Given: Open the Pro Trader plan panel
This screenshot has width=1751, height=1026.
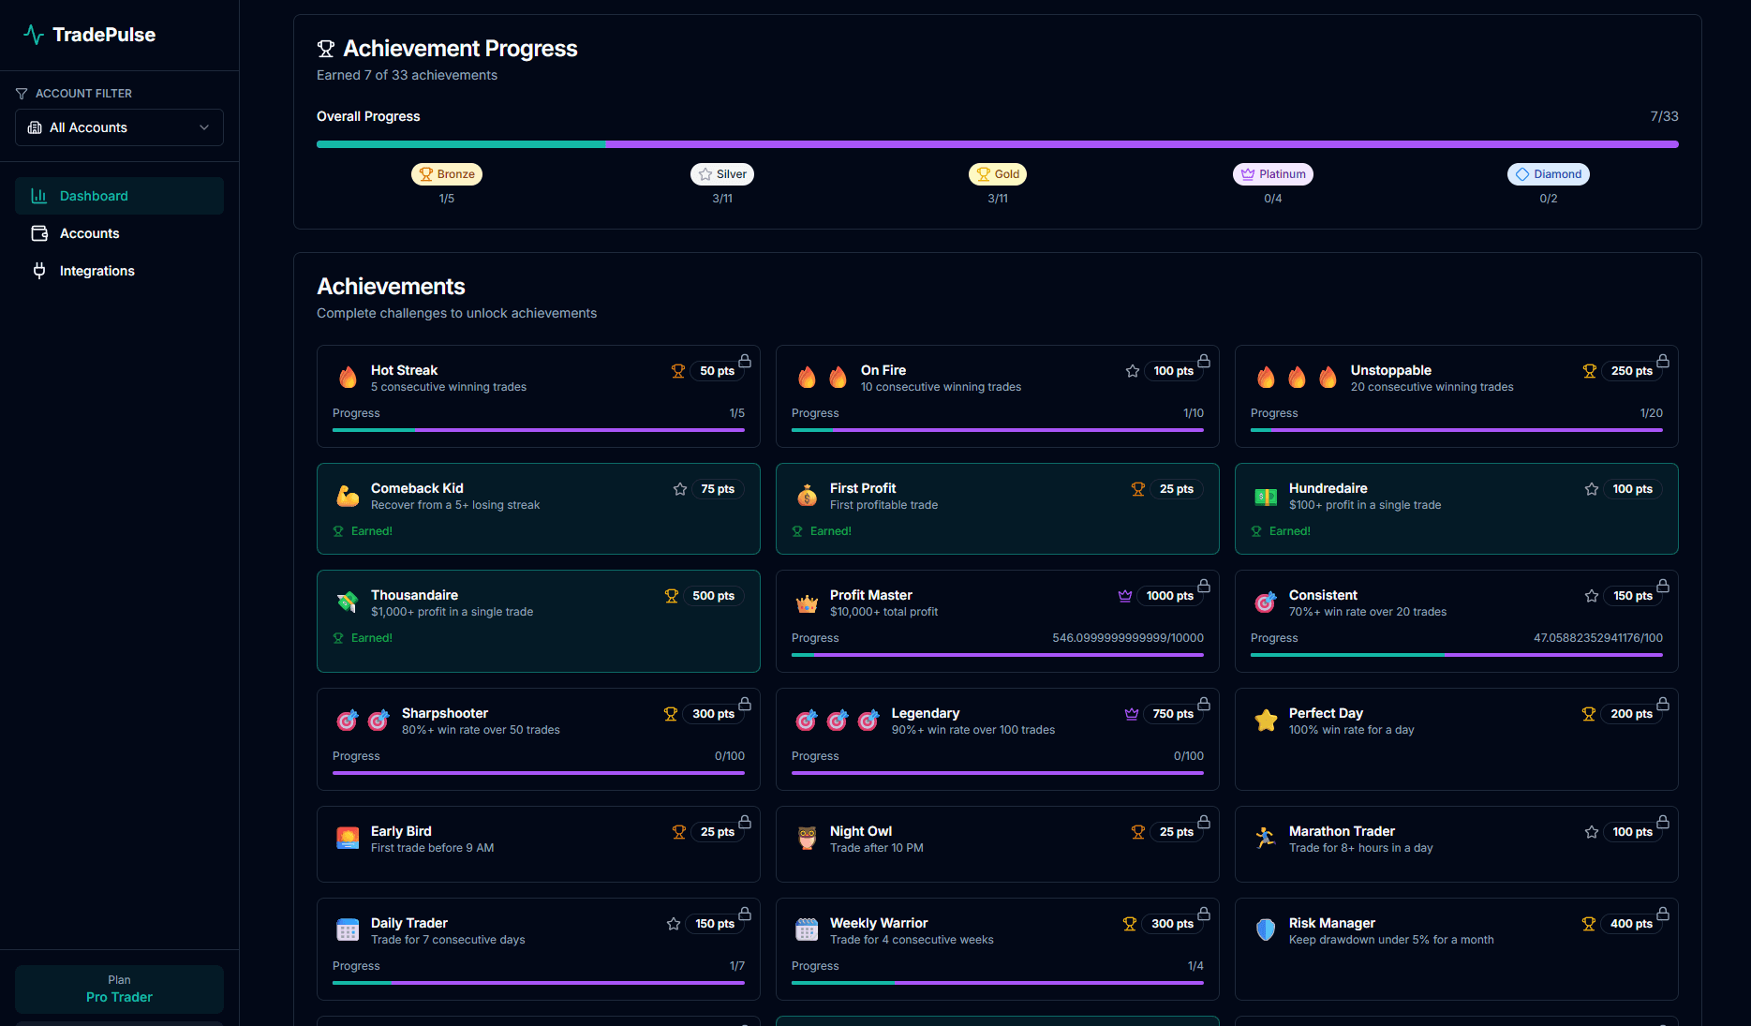Looking at the screenshot, I should (119, 989).
